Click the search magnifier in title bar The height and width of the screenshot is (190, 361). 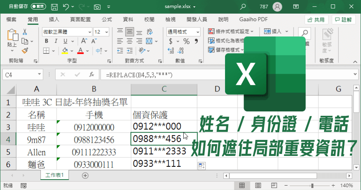pyautogui.click(x=243, y=6)
